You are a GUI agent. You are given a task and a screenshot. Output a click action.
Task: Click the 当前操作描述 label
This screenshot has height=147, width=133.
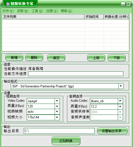[x=15, y=69]
